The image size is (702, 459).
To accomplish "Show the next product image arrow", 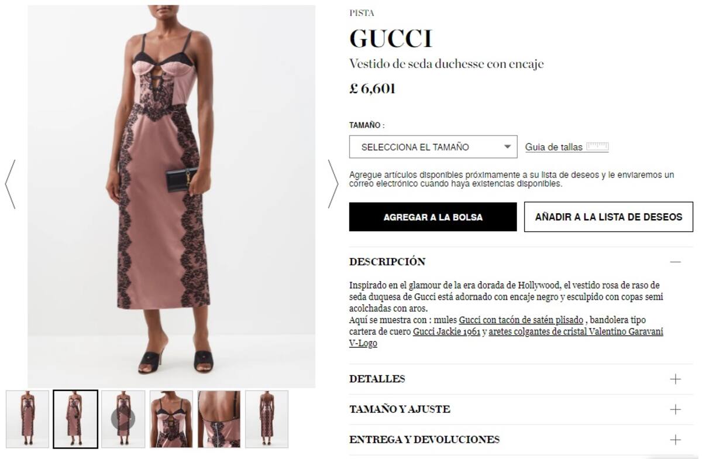I will (x=333, y=184).
